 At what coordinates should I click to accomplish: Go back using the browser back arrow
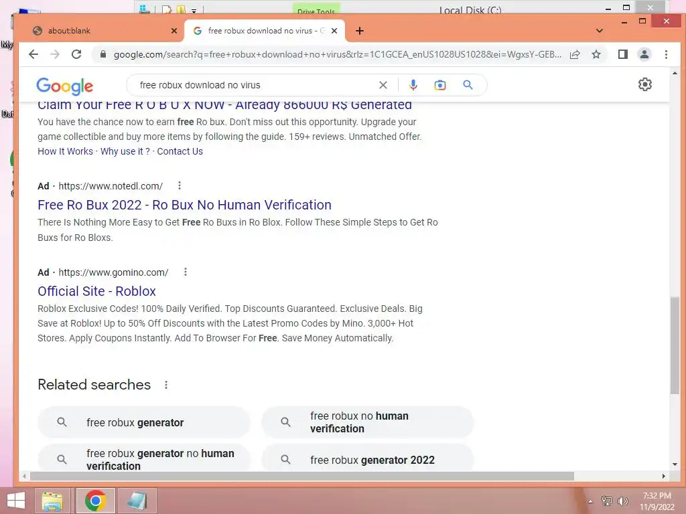(33, 54)
